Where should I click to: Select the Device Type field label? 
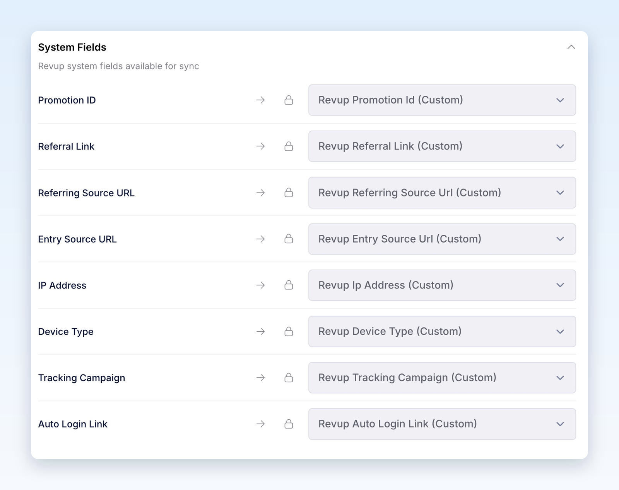click(66, 332)
